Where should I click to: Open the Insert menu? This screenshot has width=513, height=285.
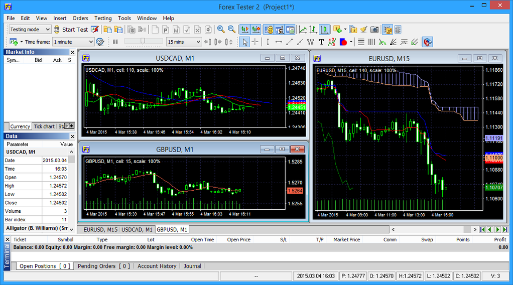[x=60, y=19]
